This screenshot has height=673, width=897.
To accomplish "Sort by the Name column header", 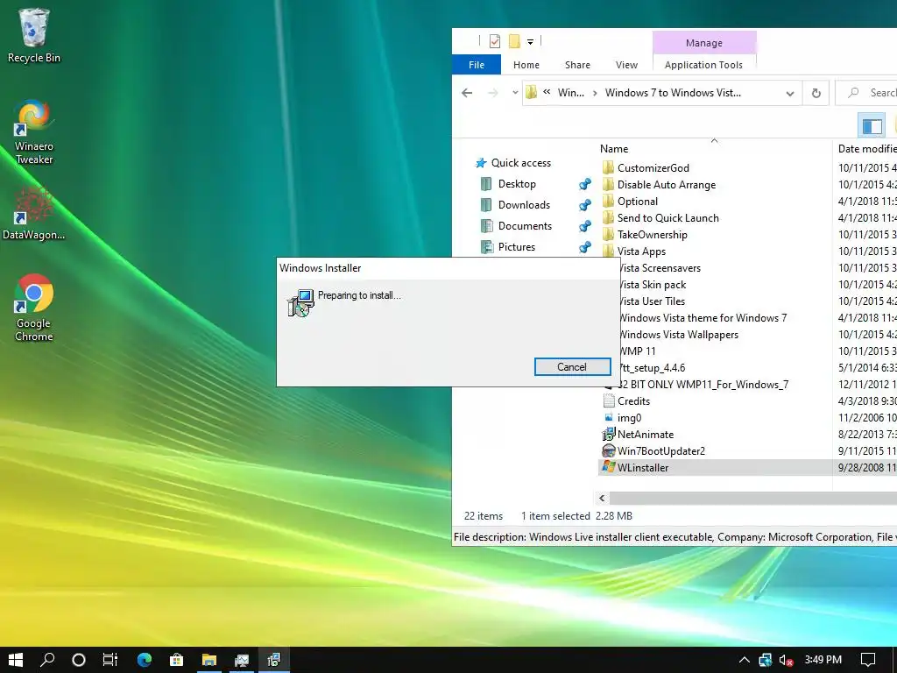I will click(614, 149).
